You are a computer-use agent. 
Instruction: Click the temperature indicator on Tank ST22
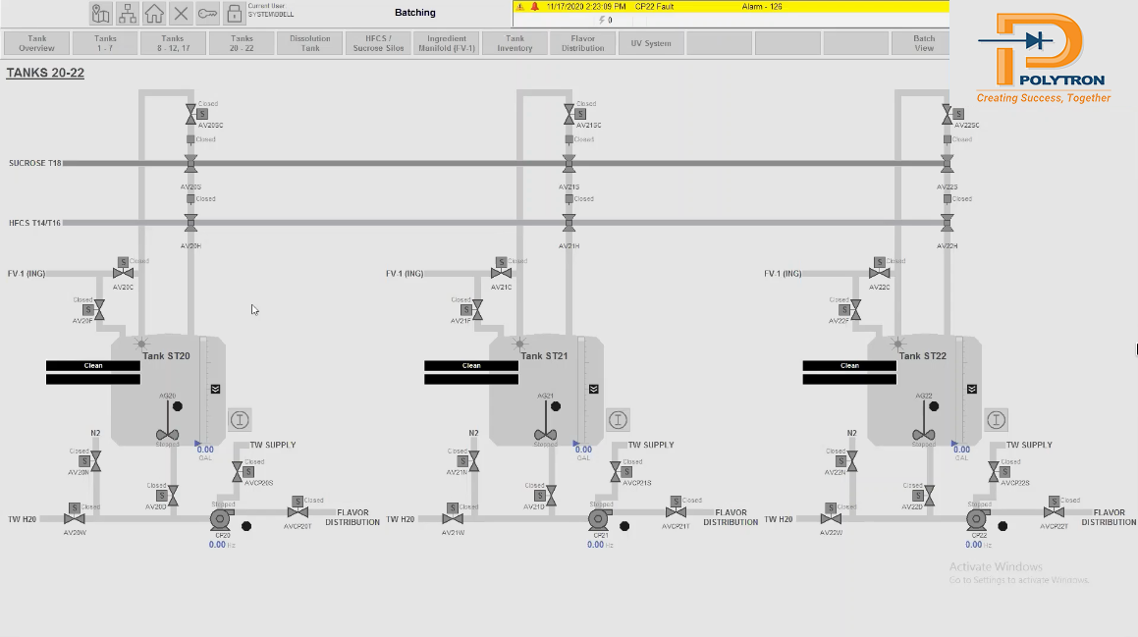tap(996, 419)
